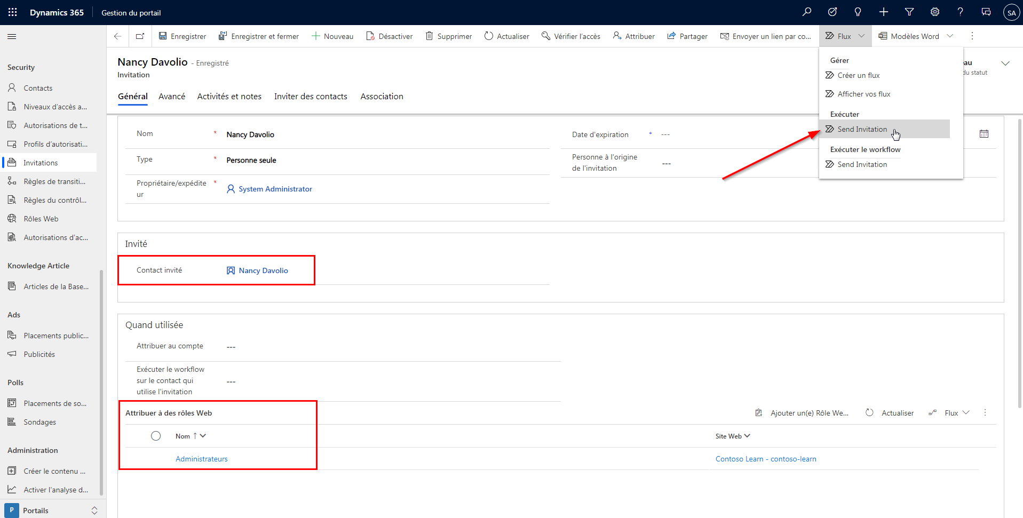This screenshot has height=518, width=1023.
Task: Toggle the Flux dropdown in top command bar
Action: pos(845,36)
